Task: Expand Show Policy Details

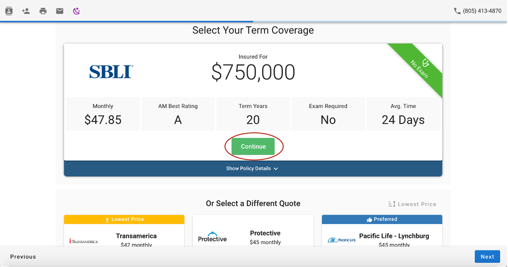Action: point(249,168)
